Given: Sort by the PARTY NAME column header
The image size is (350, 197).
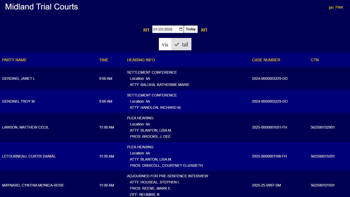Looking at the screenshot, I should coord(14,60).
